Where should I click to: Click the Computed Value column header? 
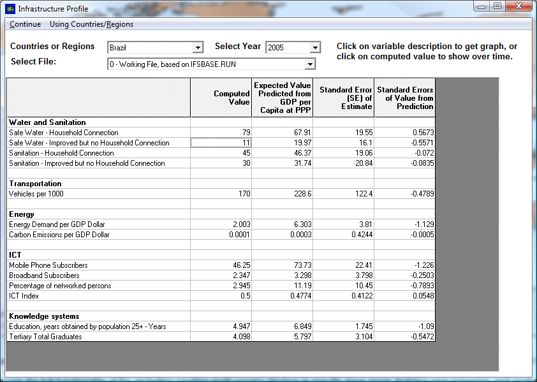coord(221,98)
